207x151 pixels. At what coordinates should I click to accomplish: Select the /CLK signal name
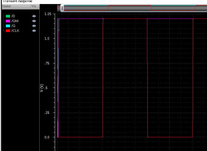[x=15, y=31]
